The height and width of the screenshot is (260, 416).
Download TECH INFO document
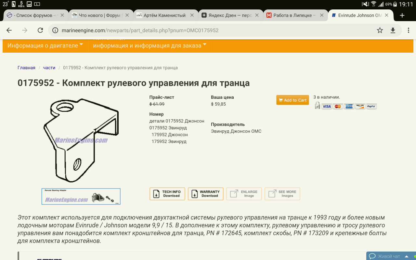[x=167, y=194]
